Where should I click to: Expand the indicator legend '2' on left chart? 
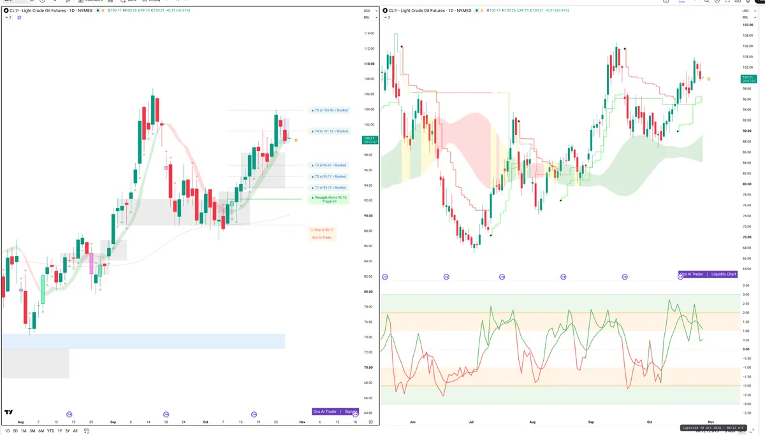(8, 17)
